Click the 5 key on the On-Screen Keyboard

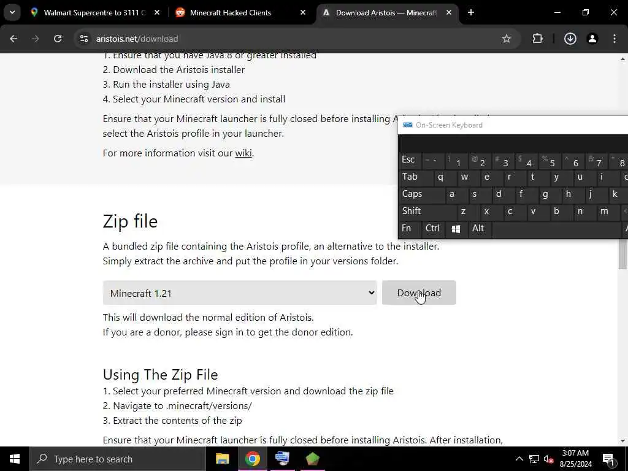click(549, 160)
